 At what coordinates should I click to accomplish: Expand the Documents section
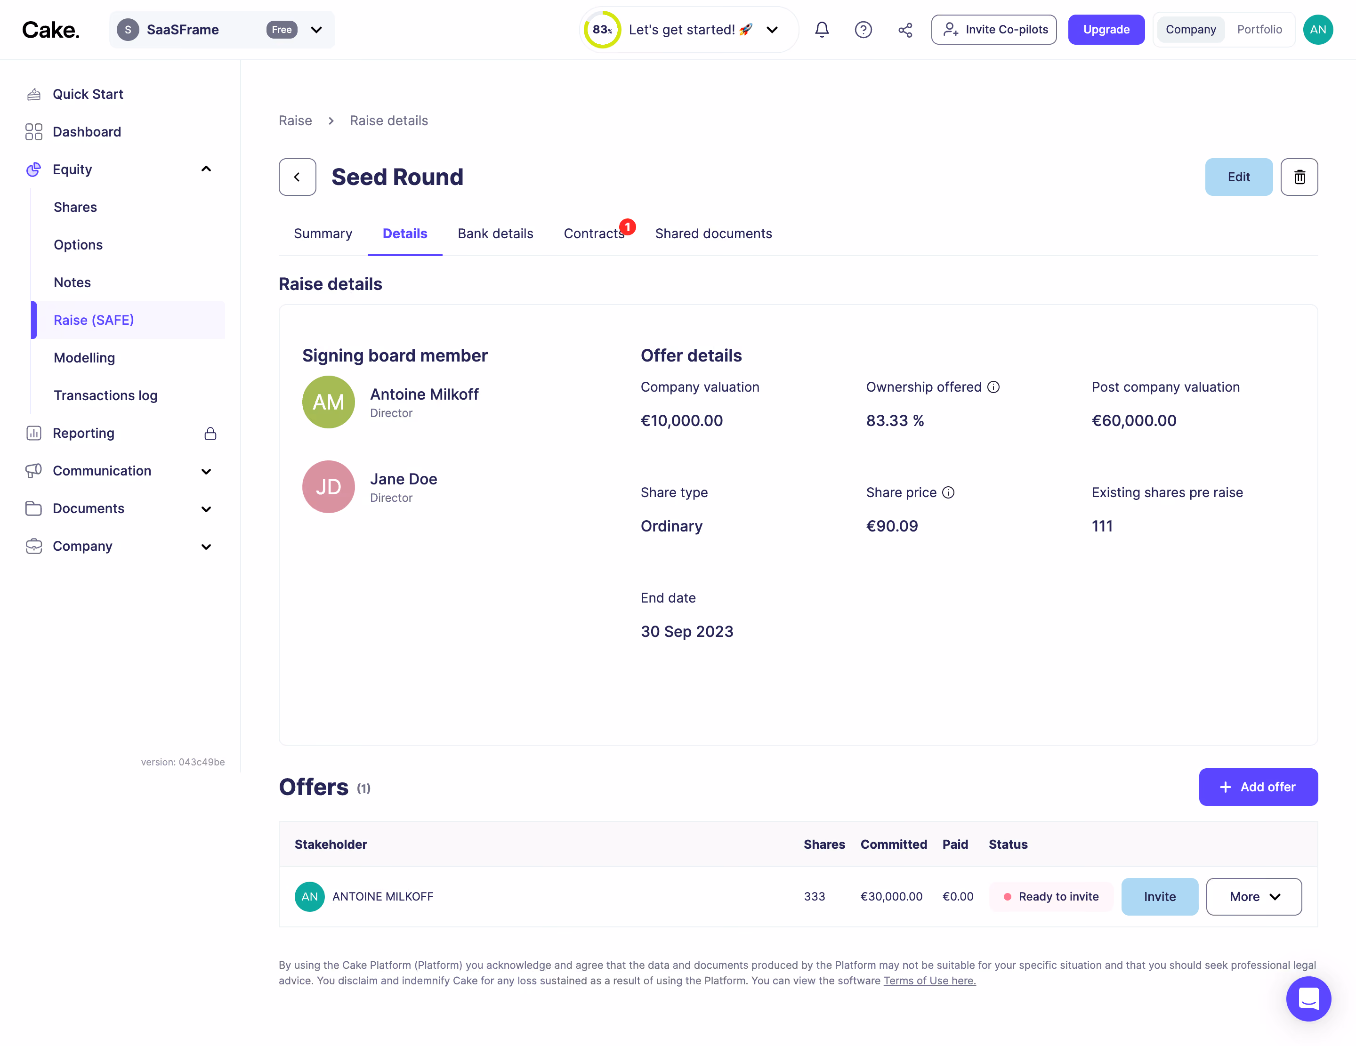(x=206, y=509)
